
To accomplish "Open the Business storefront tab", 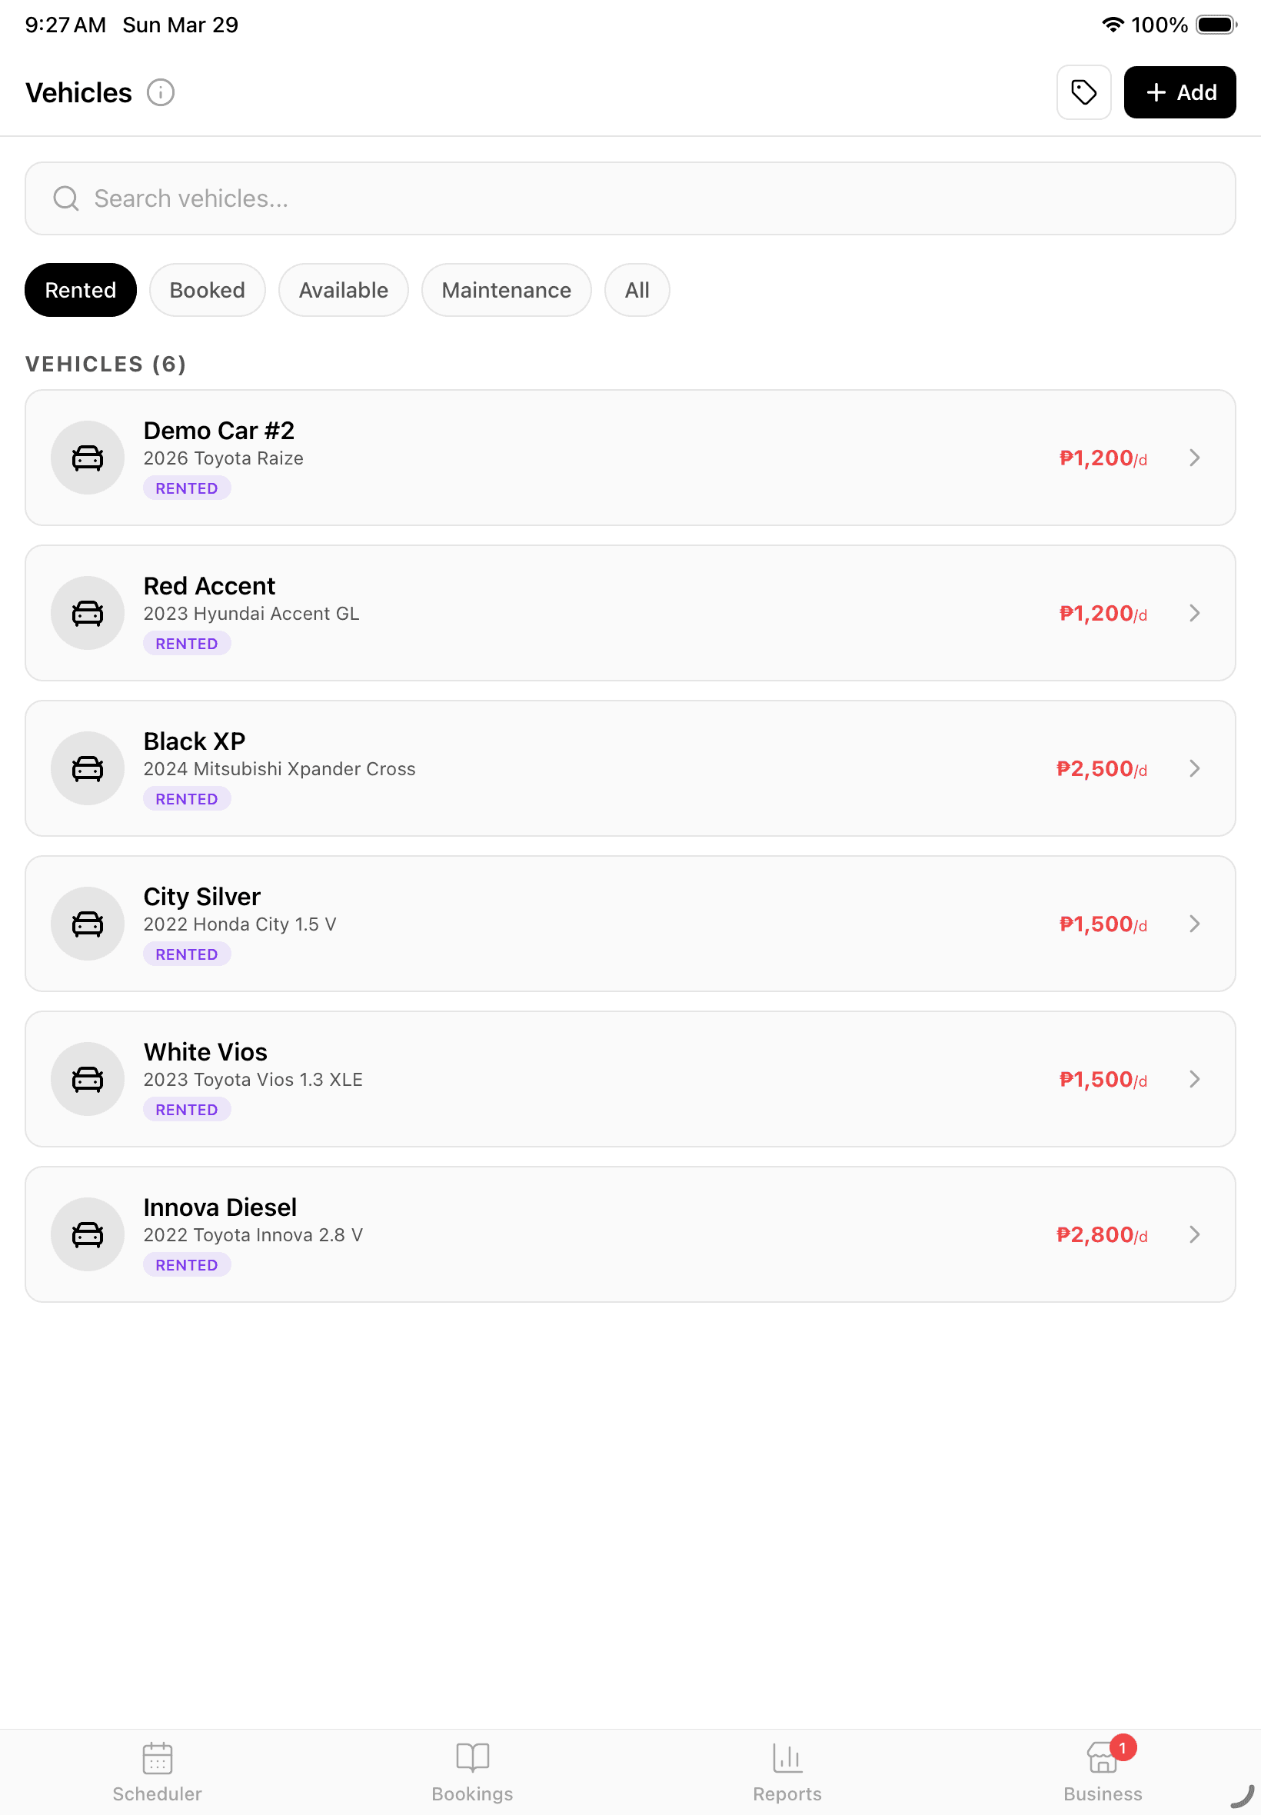I will tap(1102, 1771).
